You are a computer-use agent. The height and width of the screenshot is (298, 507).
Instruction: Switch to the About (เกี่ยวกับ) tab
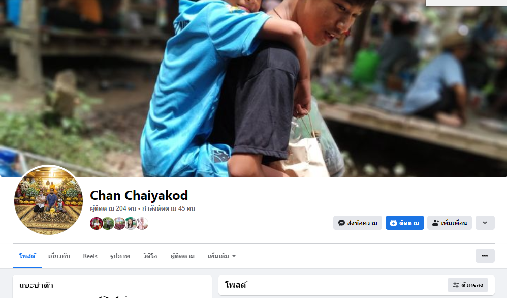[x=59, y=256]
